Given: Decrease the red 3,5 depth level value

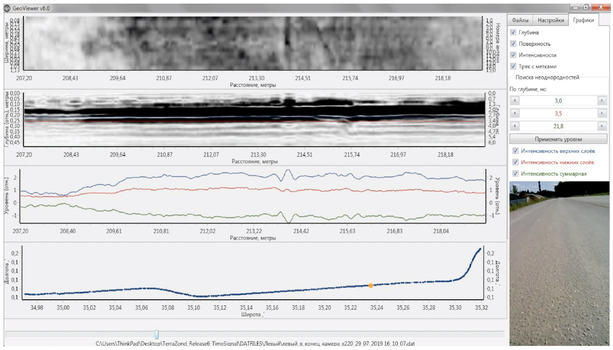Looking at the screenshot, I should tap(514, 113).
